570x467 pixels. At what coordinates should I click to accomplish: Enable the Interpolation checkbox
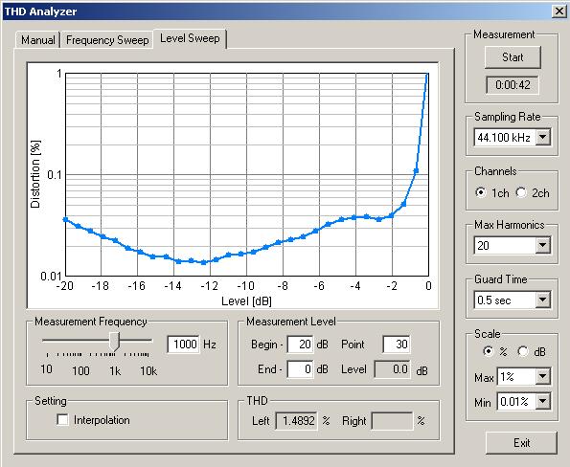coord(62,420)
